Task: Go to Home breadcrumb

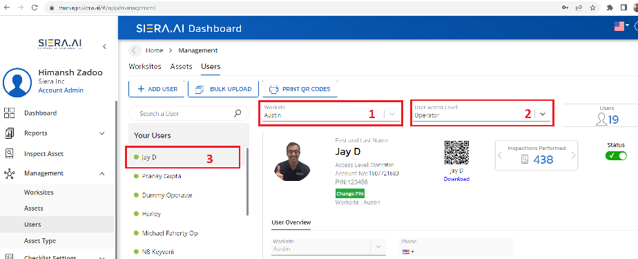Action: click(x=154, y=50)
